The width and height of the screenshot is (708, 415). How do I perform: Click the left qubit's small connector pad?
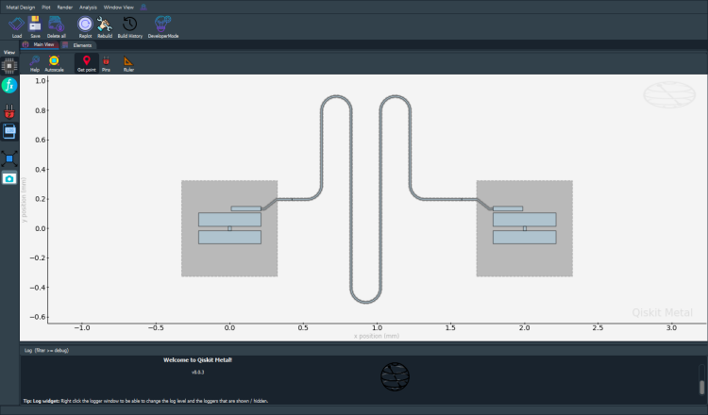(x=246, y=208)
